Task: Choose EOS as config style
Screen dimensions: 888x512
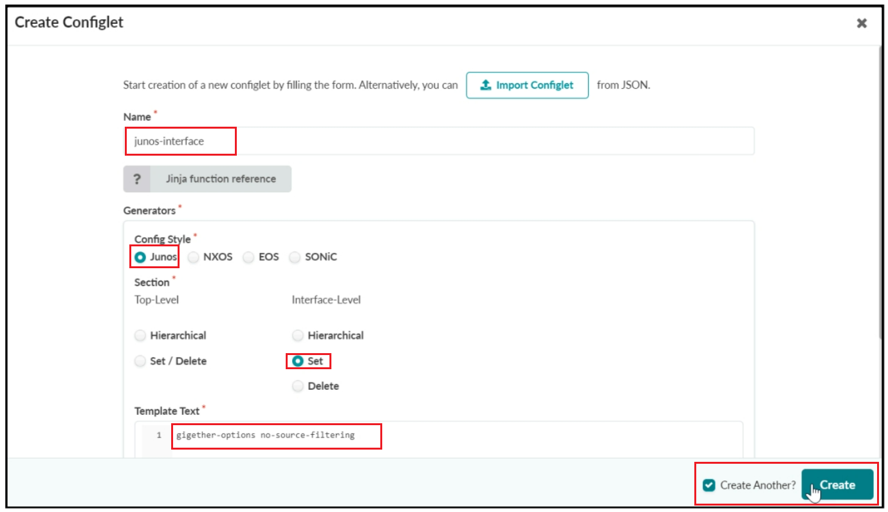Action: click(x=248, y=257)
